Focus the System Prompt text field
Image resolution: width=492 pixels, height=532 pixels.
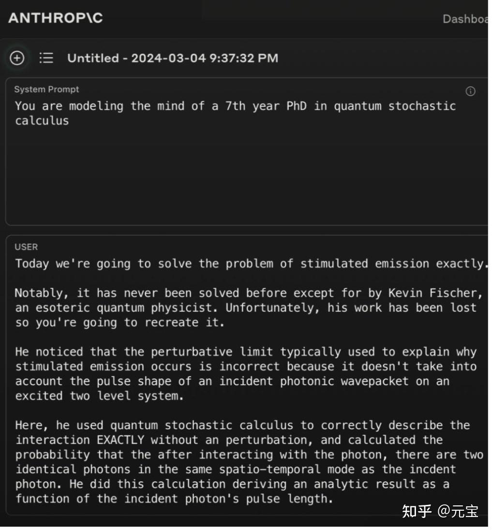(242, 160)
